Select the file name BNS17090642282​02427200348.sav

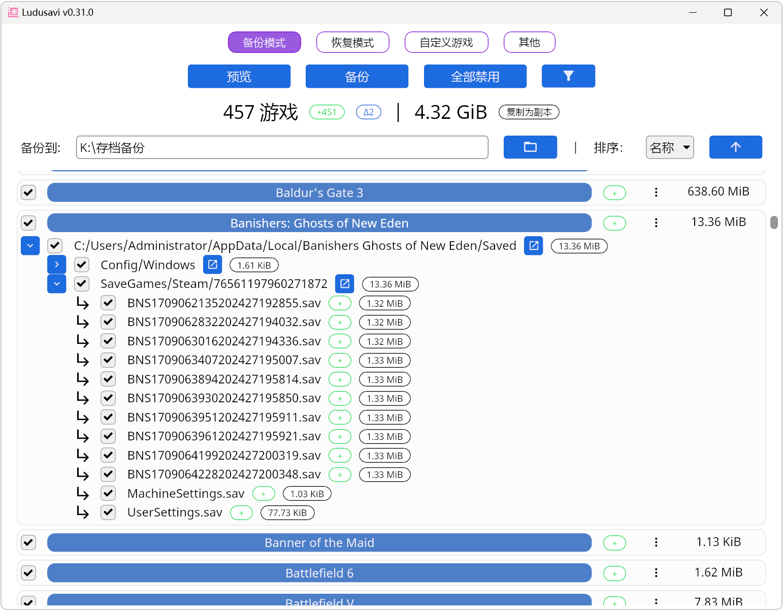coord(224,474)
